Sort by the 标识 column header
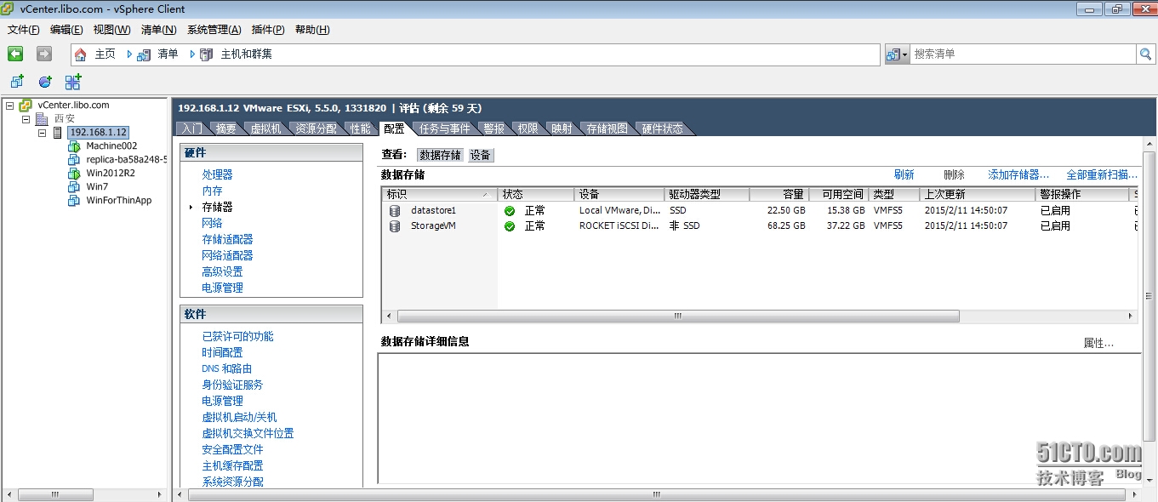Image resolution: width=1158 pixels, height=502 pixels. 440,194
